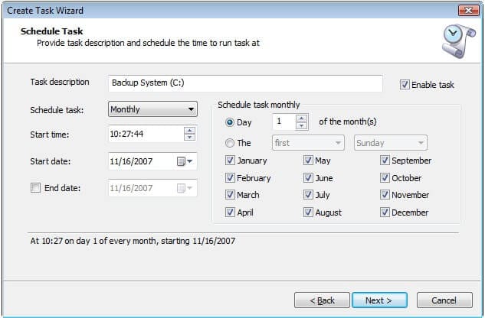Uncheck the November checkbox
Screen dimensions: 485x318
[385, 195]
